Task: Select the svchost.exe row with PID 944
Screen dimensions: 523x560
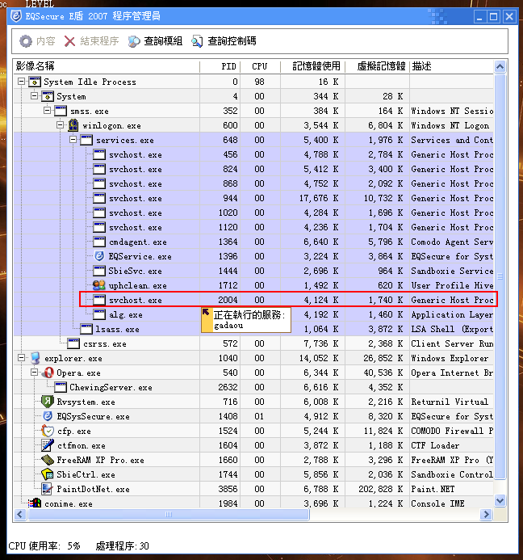Action: [x=253, y=198]
